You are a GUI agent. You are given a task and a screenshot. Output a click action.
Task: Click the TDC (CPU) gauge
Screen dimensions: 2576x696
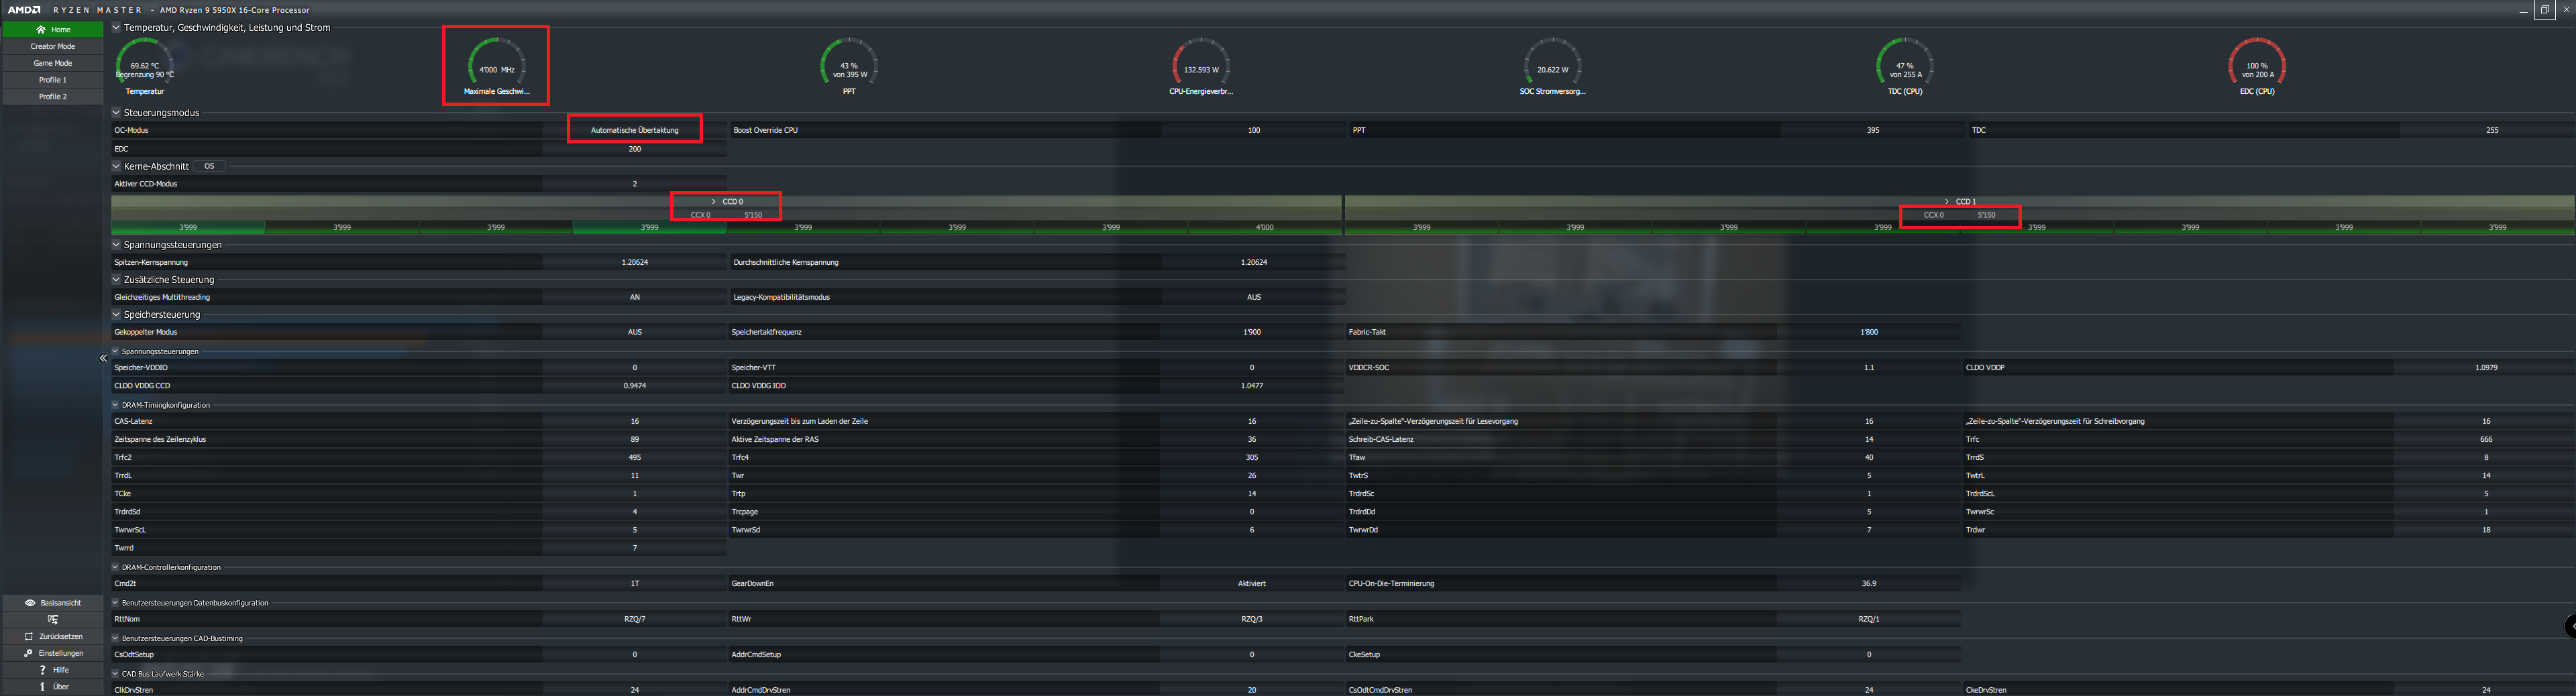point(1905,67)
